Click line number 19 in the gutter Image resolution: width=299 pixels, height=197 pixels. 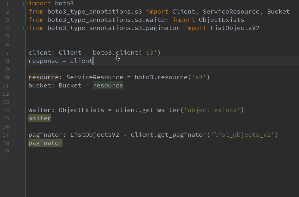pos(6,151)
